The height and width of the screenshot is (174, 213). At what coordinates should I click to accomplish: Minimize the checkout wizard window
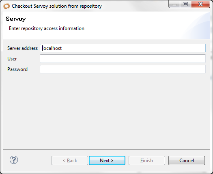[x=174, y=4]
